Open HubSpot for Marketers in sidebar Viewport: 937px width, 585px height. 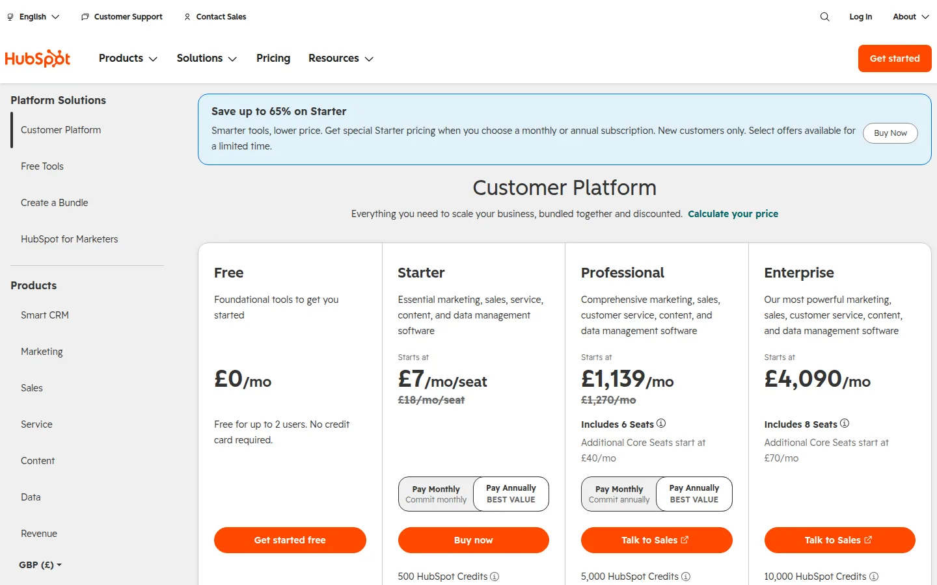pos(70,239)
